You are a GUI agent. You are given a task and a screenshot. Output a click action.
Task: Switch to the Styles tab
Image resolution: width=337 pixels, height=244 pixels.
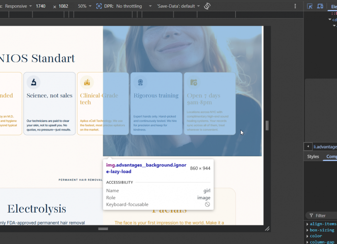313,157
